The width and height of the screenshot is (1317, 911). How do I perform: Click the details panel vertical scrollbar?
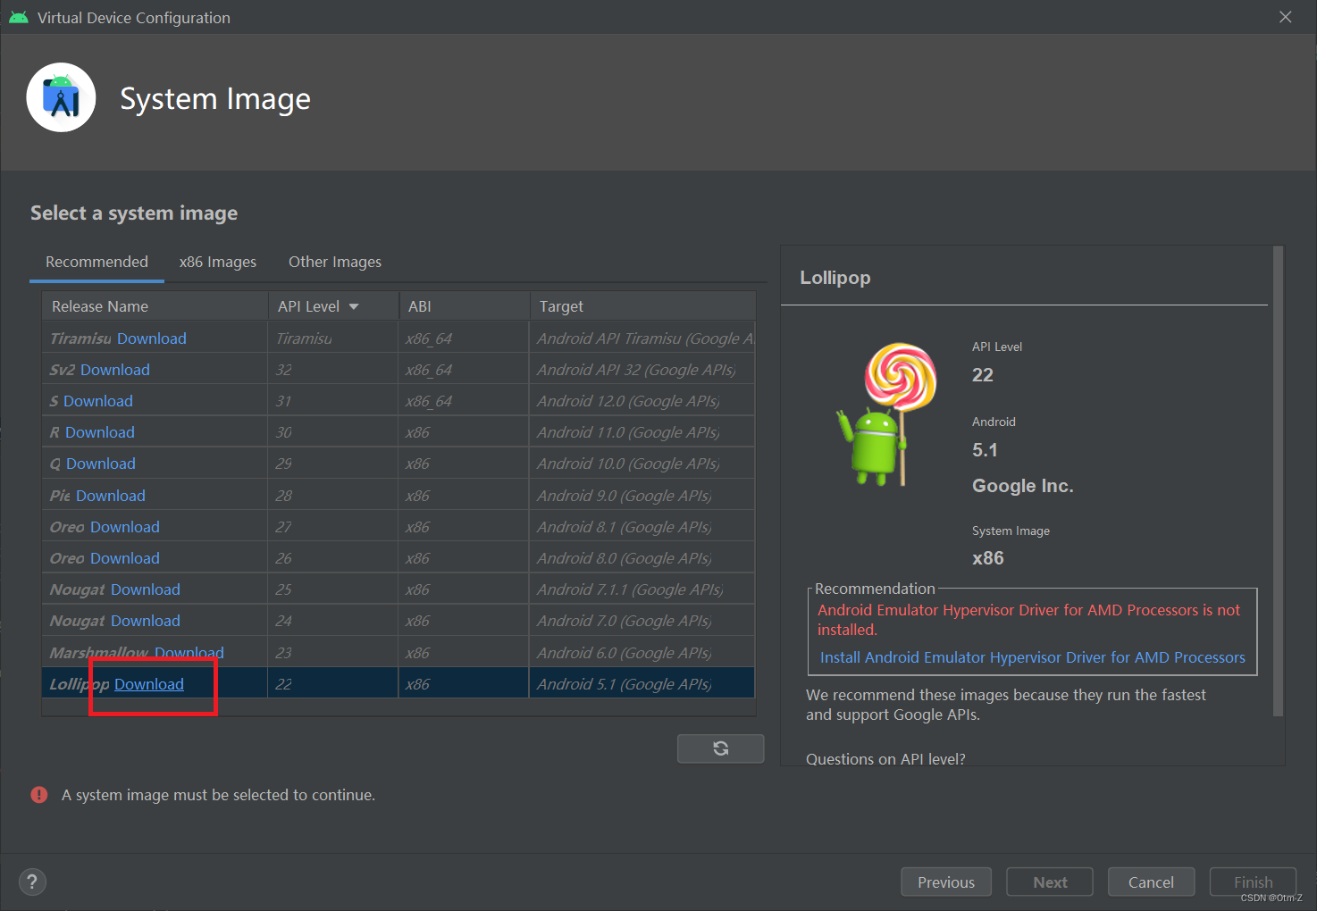1278,481
